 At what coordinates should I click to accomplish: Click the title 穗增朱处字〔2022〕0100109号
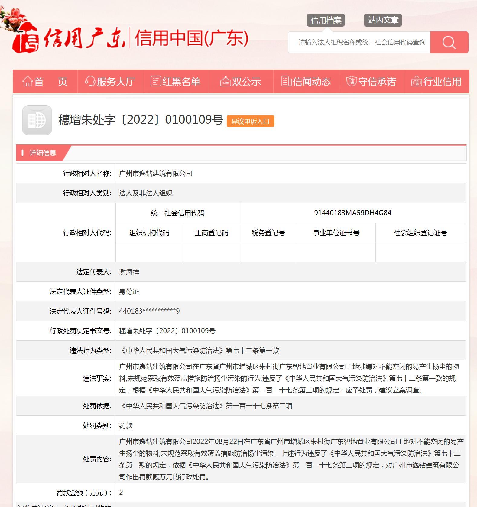coord(141,120)
